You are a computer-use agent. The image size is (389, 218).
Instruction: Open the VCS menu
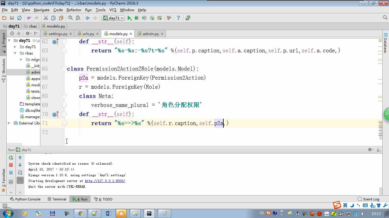pyautogui.click(x=113, y=10)
